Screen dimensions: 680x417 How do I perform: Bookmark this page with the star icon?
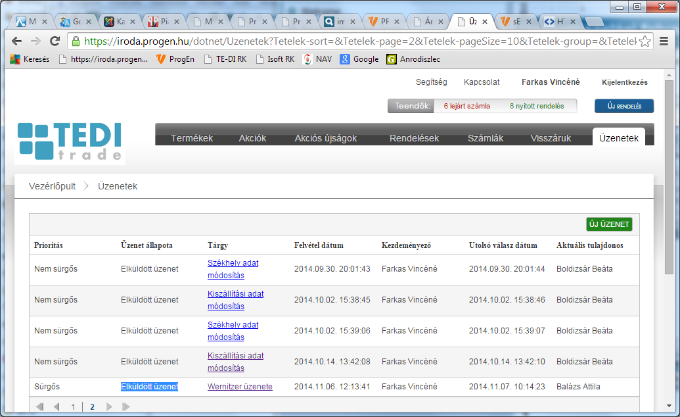click(x=645, y=41)
